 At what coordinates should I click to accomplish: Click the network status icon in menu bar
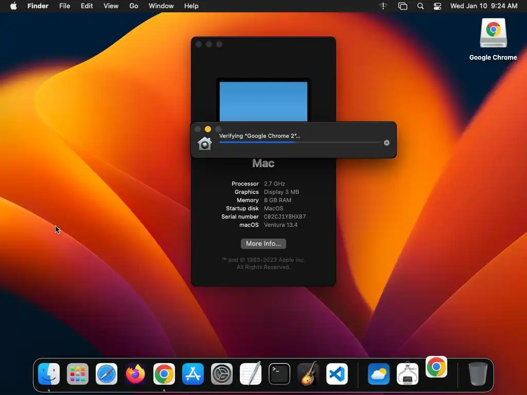click(x=383, y=6)
